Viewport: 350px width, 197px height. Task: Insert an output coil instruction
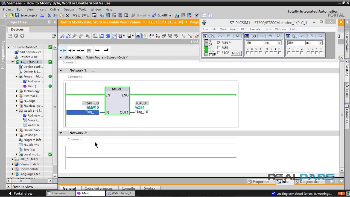point(80,50)
